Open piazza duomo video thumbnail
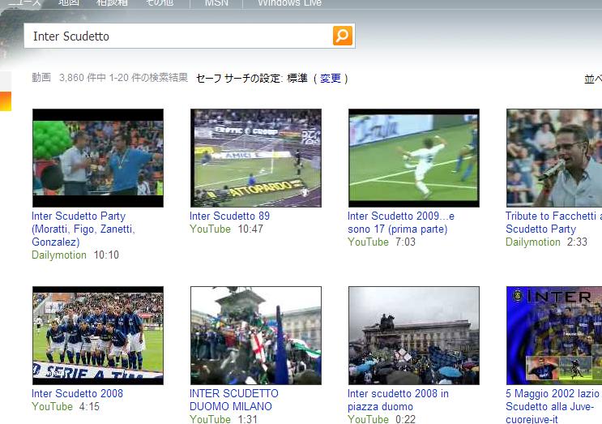Viewport: 602px width, 424px height. 414,336
